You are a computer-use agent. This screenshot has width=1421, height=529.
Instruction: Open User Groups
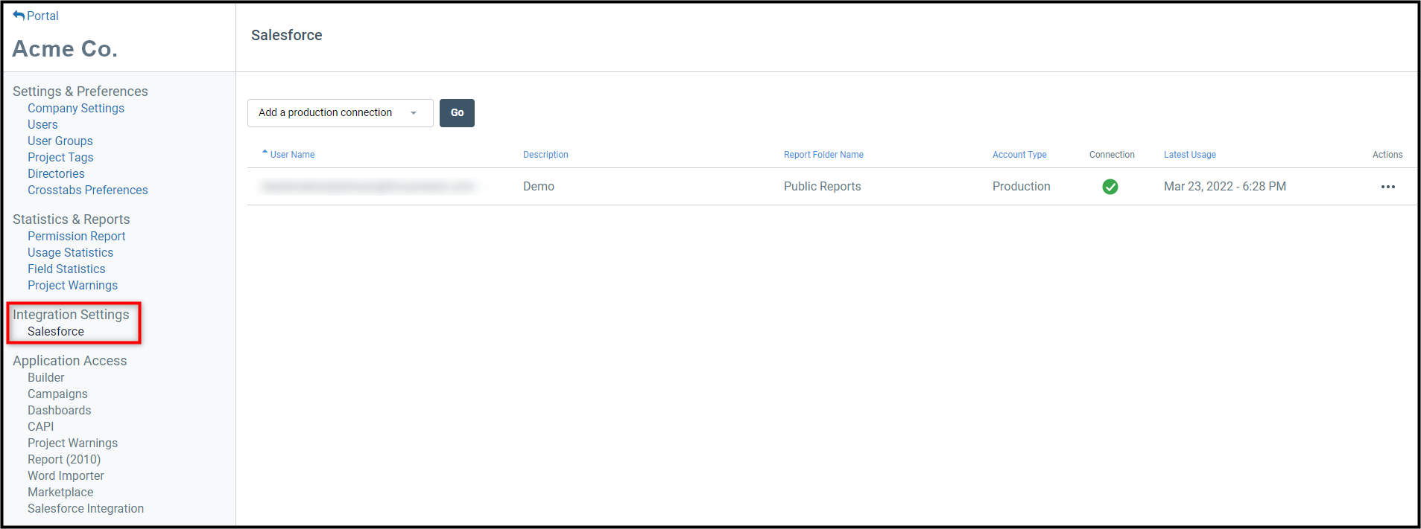tap(60, 141)
